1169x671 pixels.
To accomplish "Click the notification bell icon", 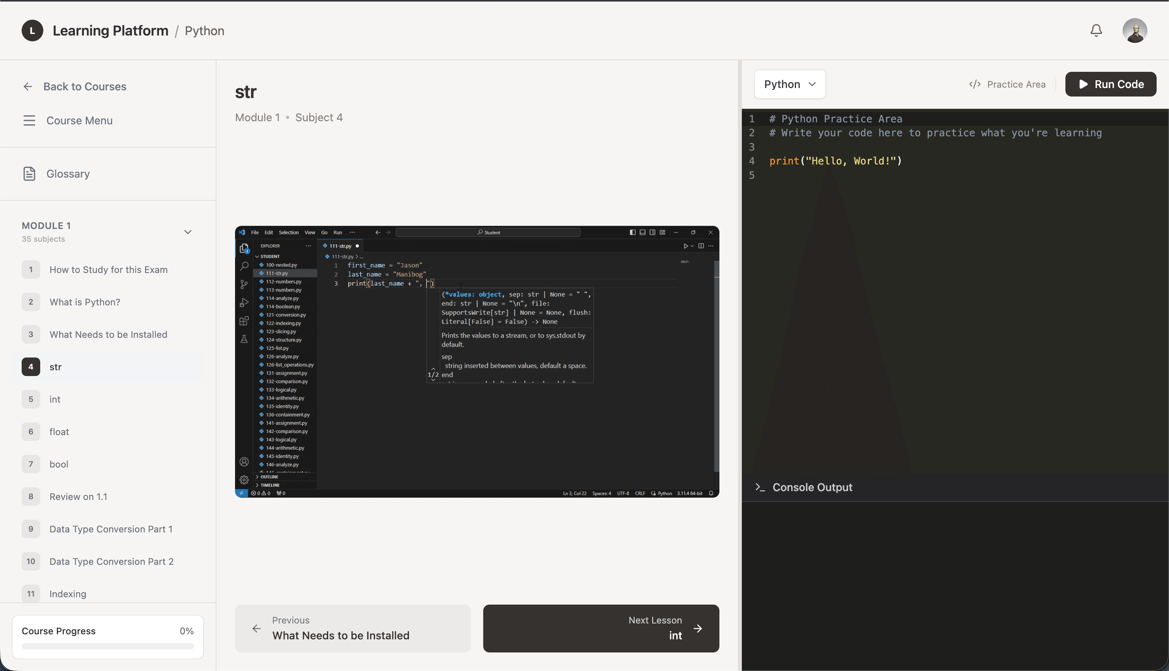I will click(x=1096, y=30).
